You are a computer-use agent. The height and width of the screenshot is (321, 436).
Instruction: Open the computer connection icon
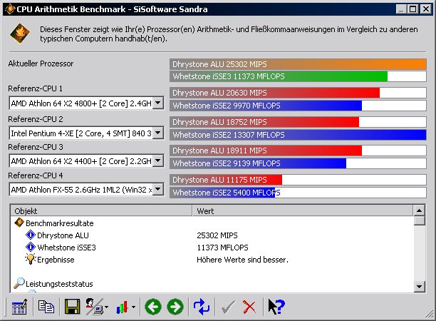[94, 307]
